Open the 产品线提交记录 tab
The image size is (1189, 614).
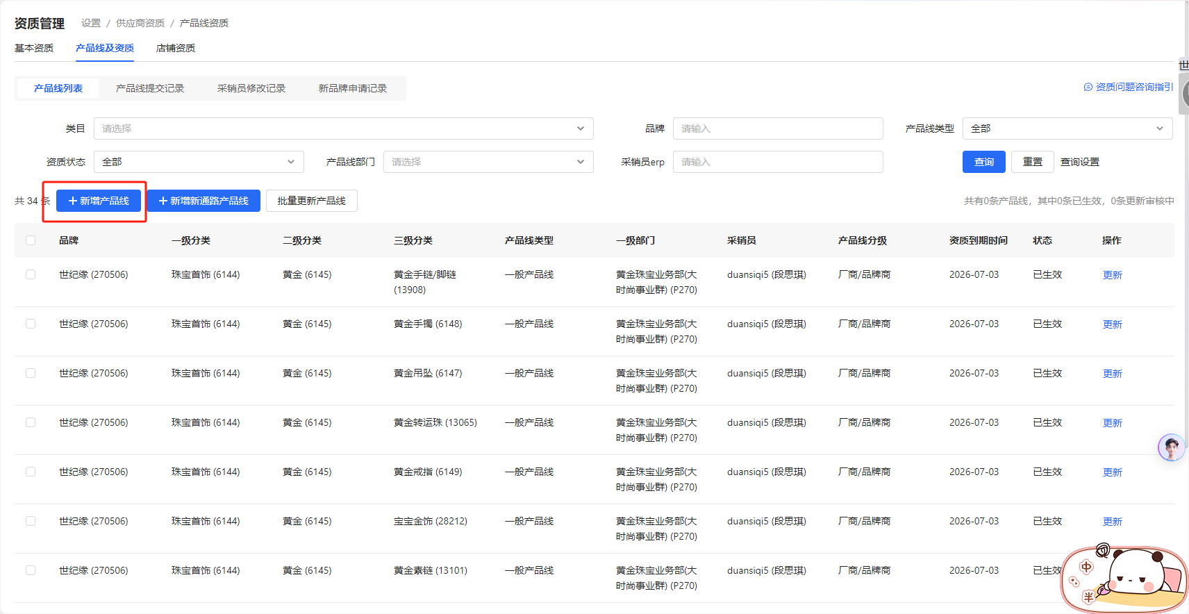(150, 88)
